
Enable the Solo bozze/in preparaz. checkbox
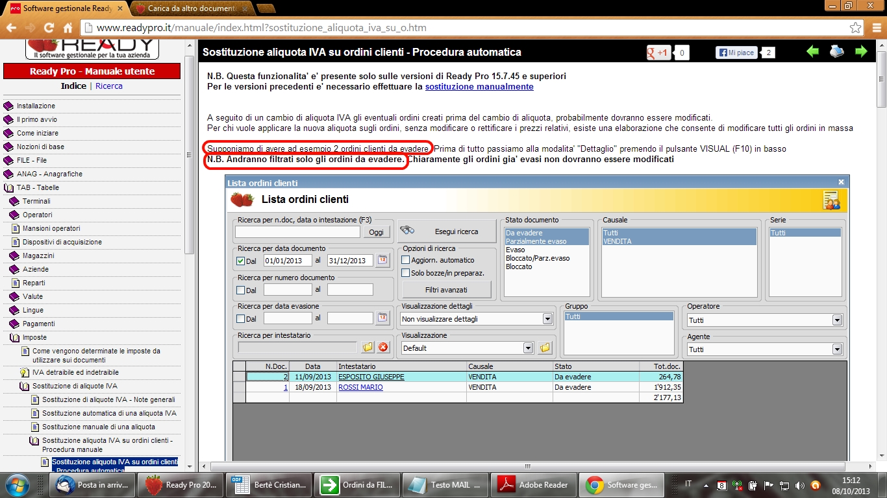tap(406, 273)
